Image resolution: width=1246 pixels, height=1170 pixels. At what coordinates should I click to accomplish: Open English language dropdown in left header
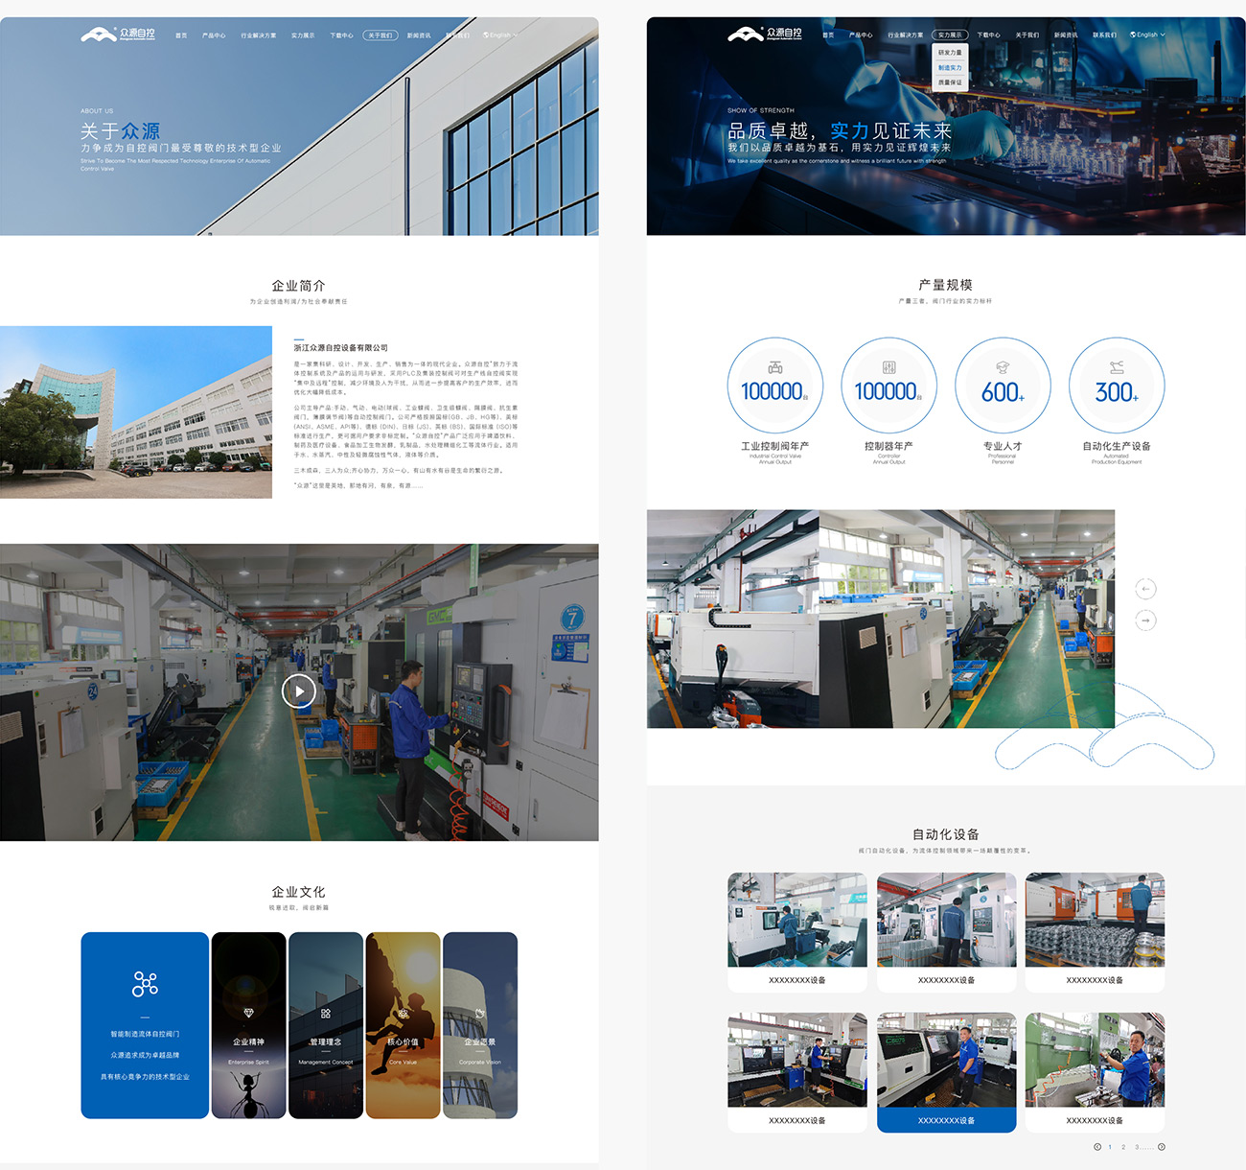pyautogui.click(x=500, y=35)
